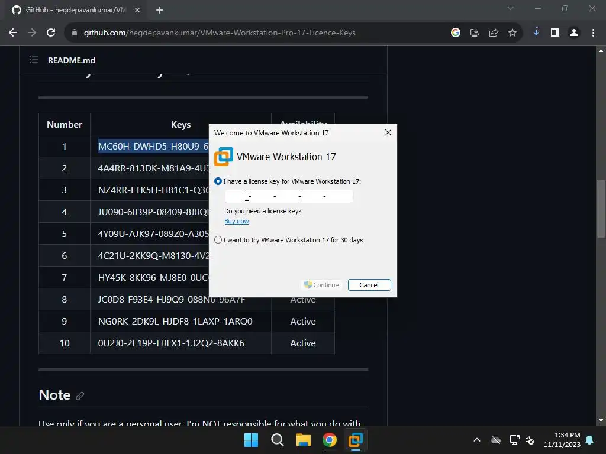
Task: Select the 30-day trial radio option
Action: click(218, 240)
